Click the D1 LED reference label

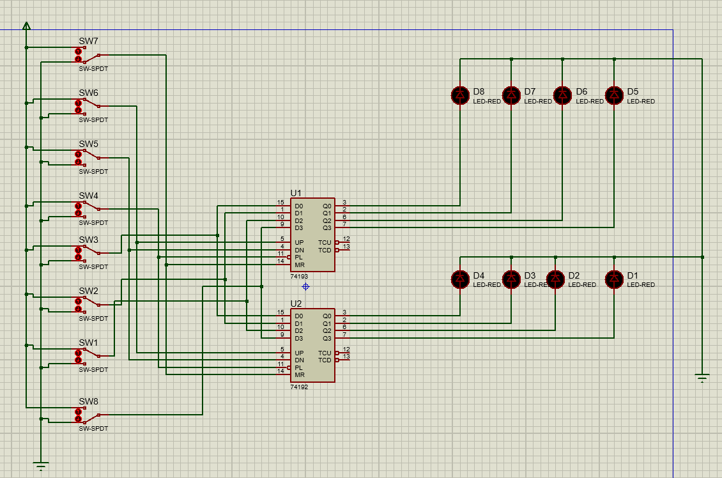[x=633, y=275]
